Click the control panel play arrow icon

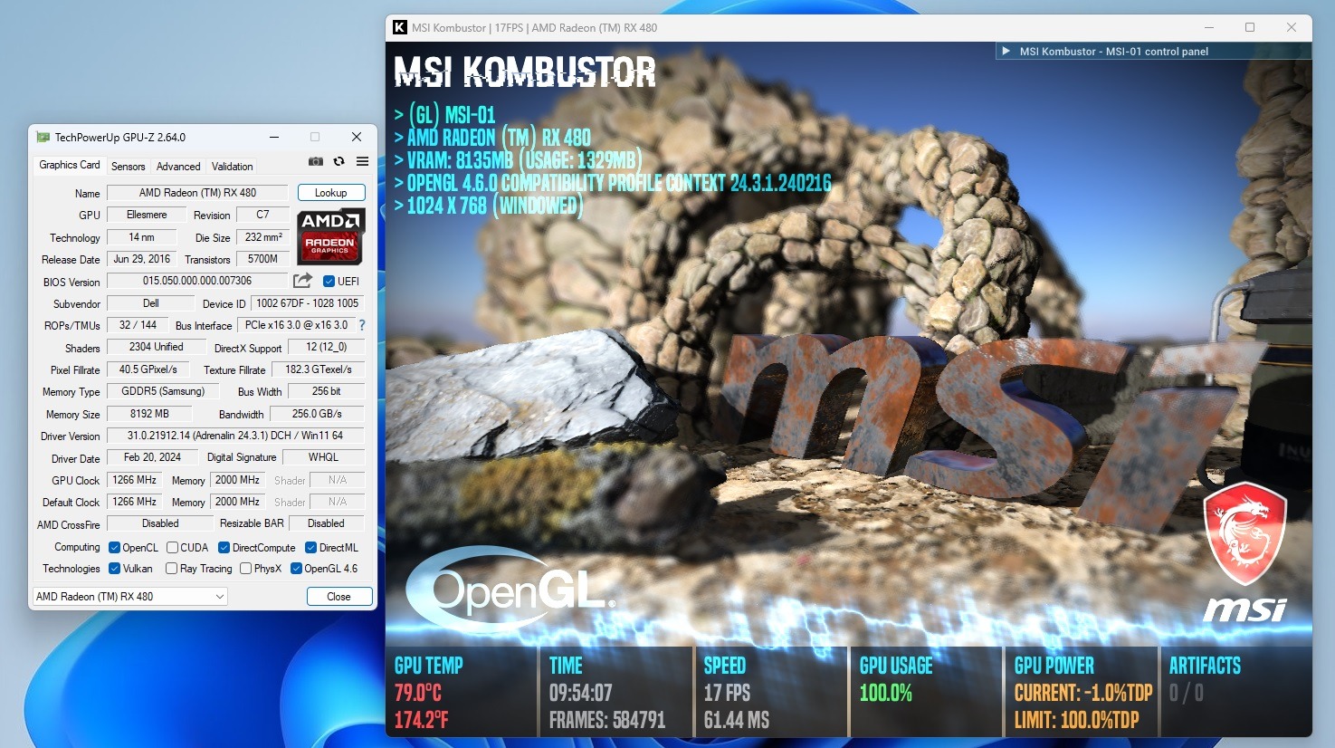[1006, 52]
